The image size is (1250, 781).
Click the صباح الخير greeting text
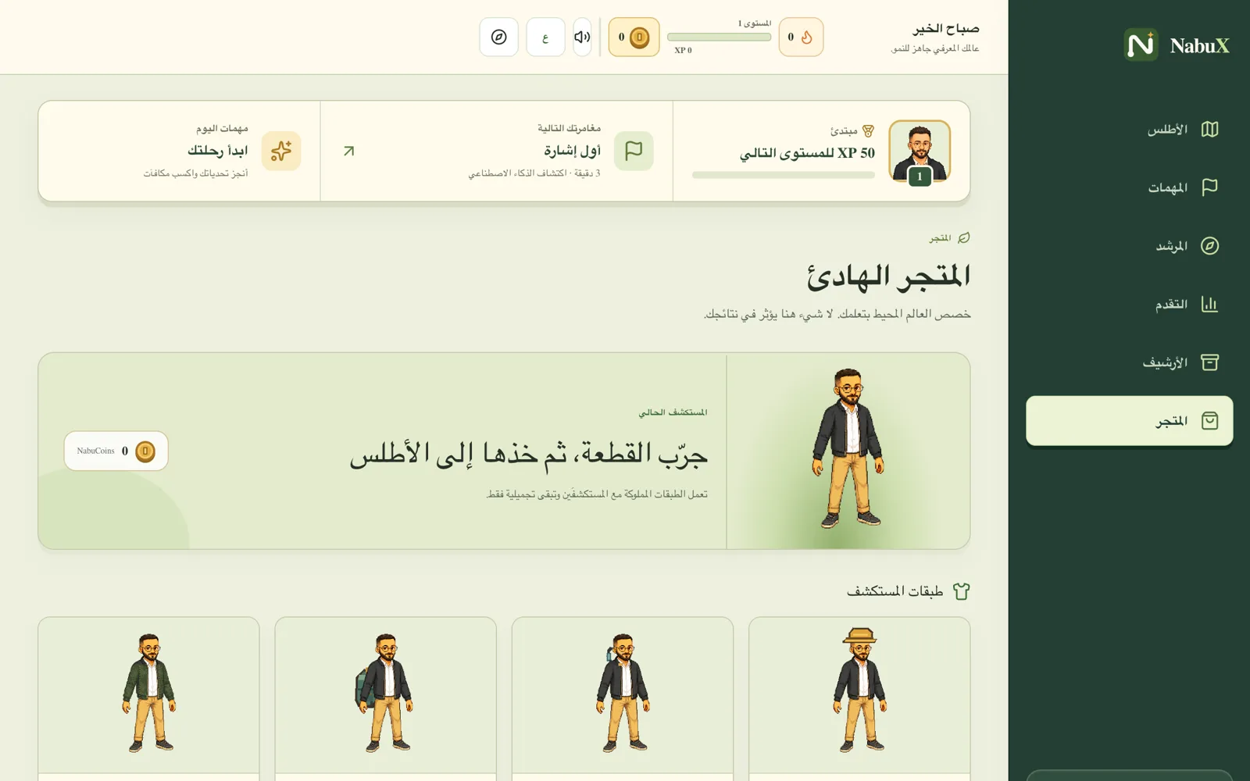click(946, 29)
